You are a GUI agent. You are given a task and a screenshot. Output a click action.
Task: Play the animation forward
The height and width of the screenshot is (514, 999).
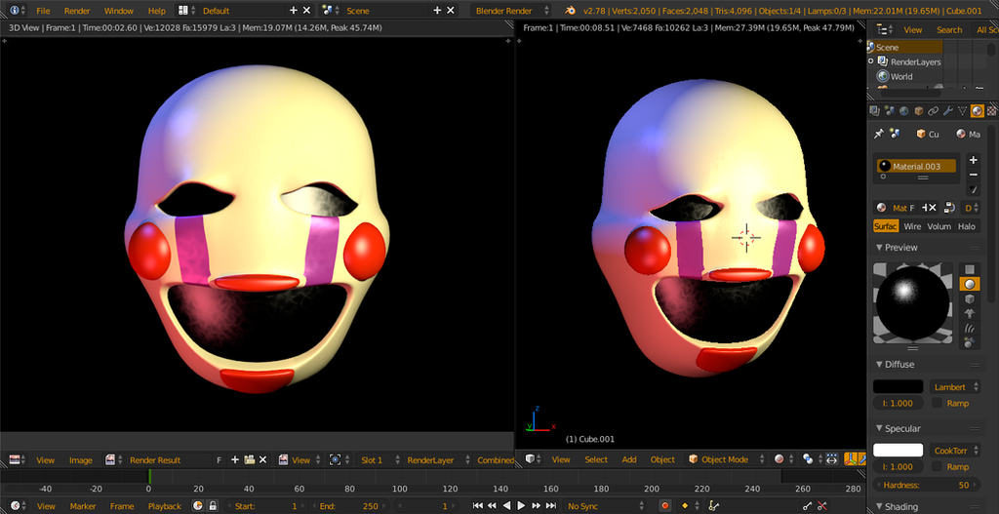(521, 506)
